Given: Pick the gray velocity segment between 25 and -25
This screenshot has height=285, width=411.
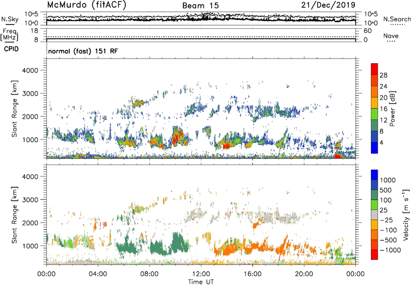Looking at the screenshot, I should click(x=375, y=215).
